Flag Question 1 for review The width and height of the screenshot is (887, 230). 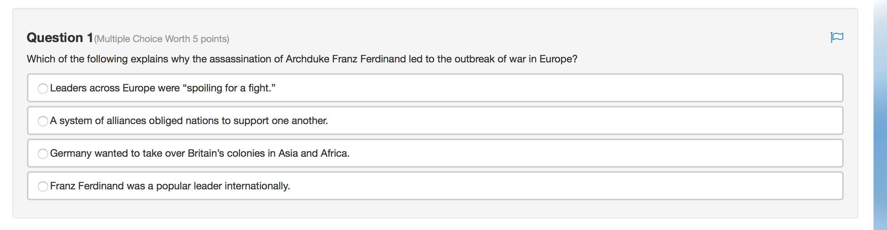coord(837,37)
